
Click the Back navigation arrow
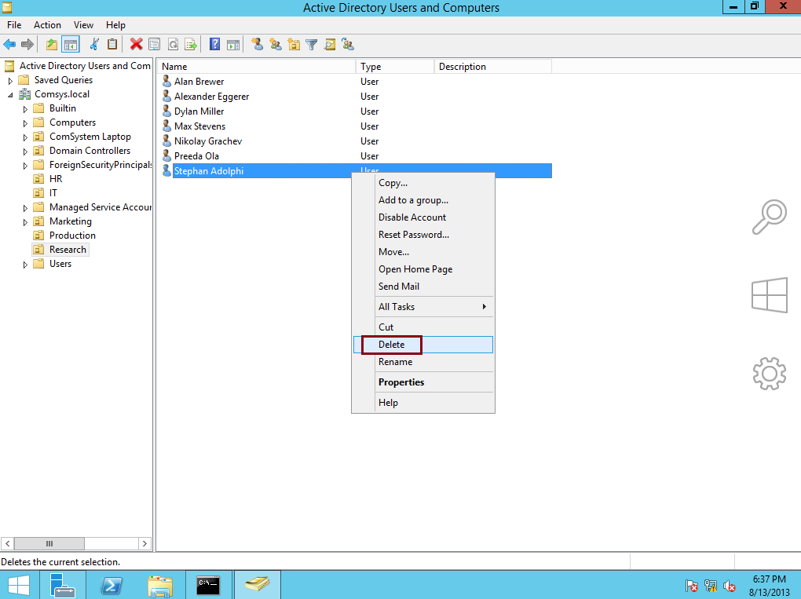point(9,44)
